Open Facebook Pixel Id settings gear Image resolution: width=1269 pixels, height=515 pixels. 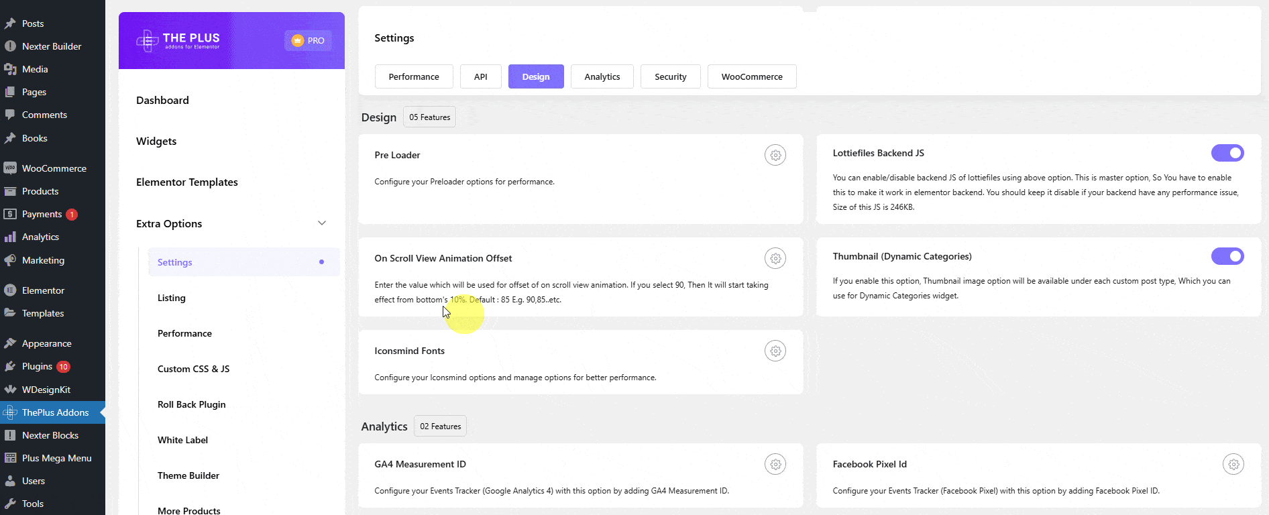pos(1233,464)
